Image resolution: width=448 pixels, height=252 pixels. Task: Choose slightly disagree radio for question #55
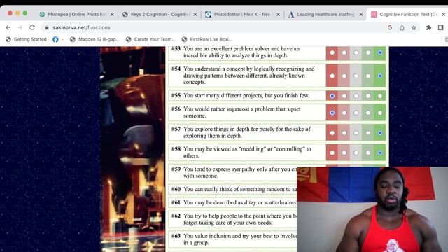pos(344,96)
